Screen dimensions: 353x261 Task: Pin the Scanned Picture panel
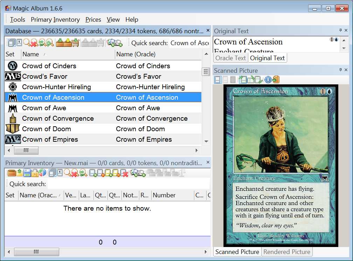click(340, 70)
